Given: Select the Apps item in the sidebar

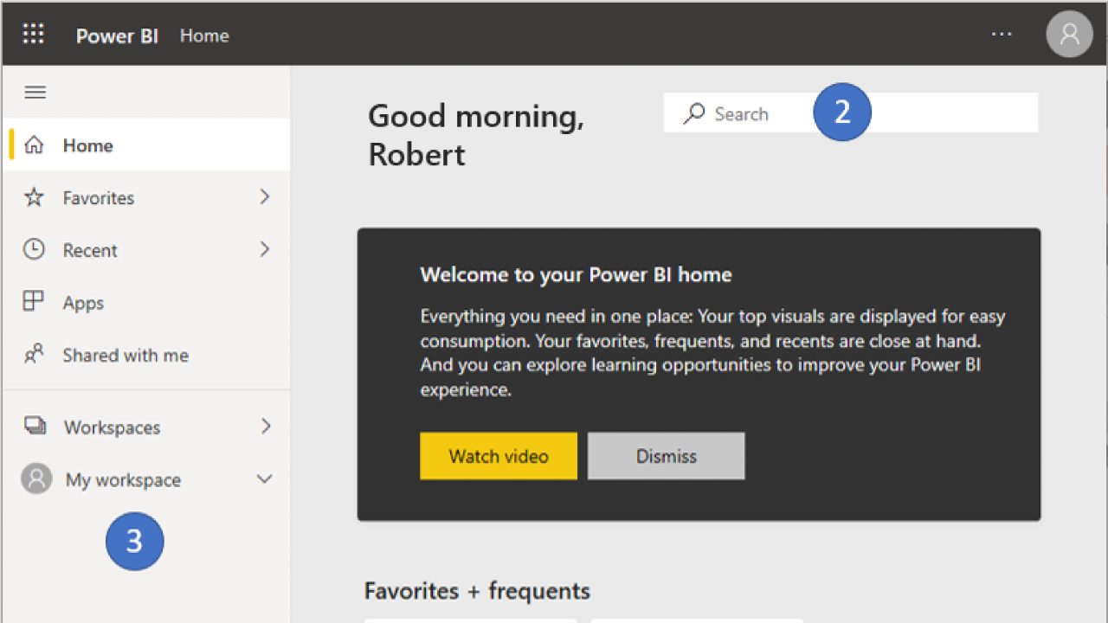Looking at the screenshot, I should click(x=82, y=302).
